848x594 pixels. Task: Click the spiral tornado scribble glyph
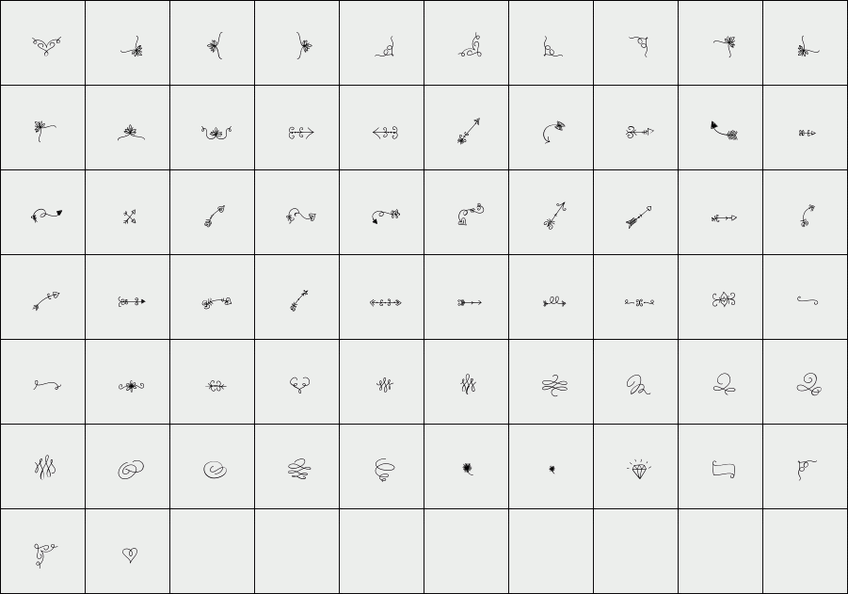click(384, 470)
